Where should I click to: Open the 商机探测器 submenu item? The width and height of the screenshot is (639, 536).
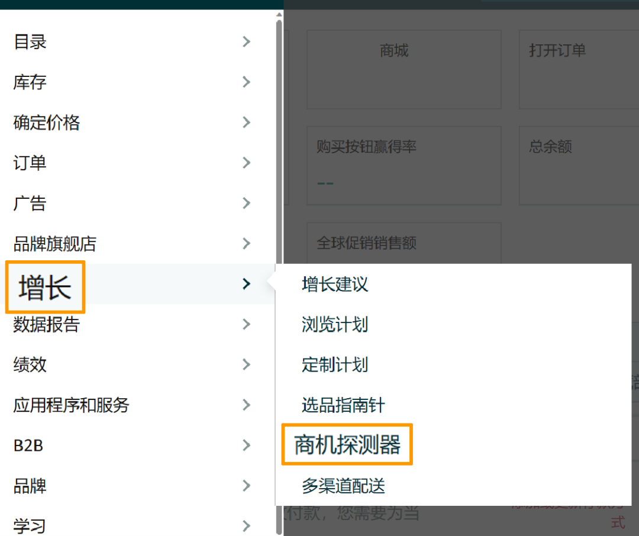point(347,445)
